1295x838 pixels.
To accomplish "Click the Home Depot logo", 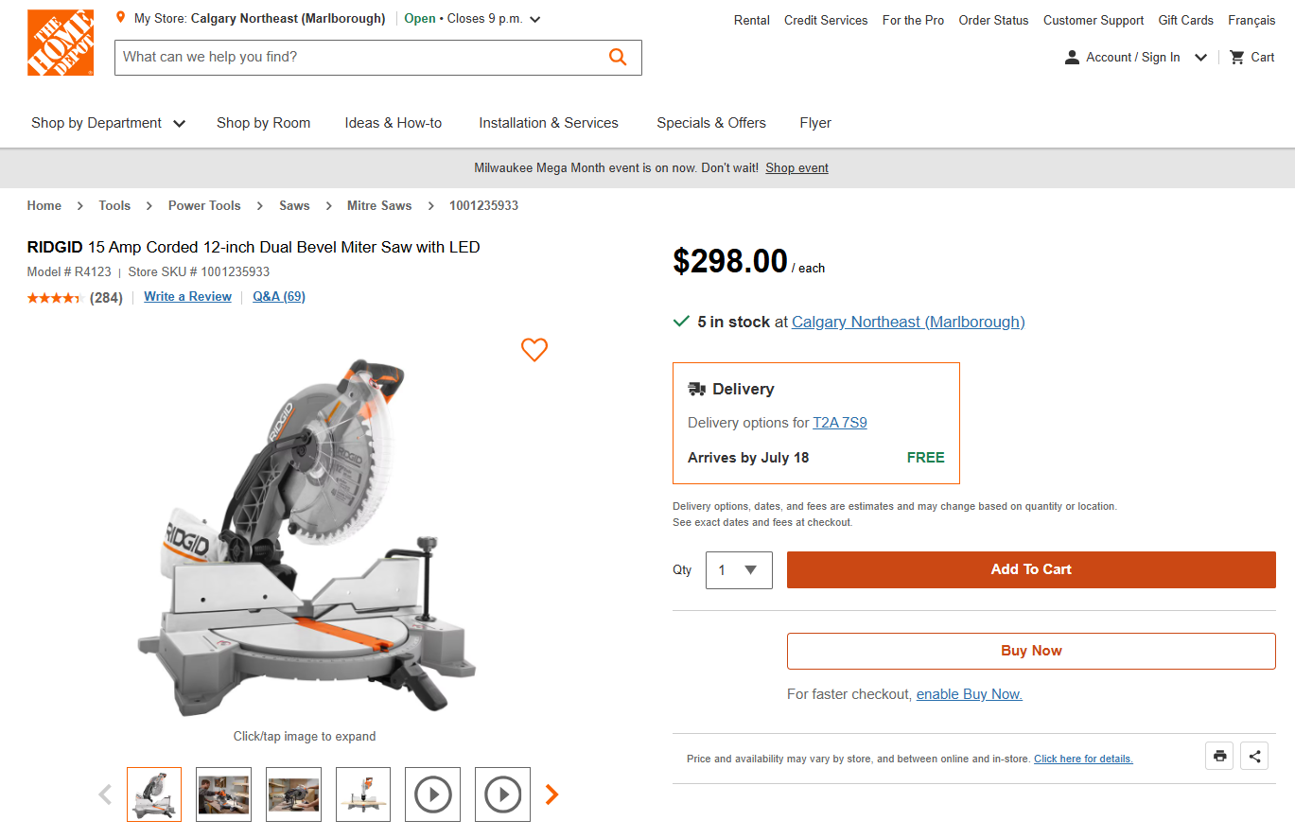I will [x=61, y=43].
